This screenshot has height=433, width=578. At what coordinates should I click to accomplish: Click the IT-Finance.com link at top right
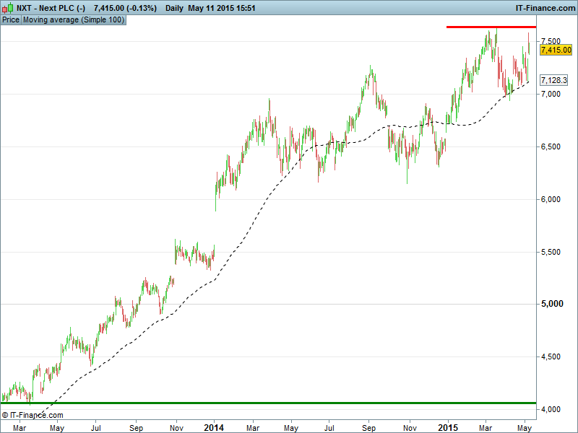[x=545, y=8]
